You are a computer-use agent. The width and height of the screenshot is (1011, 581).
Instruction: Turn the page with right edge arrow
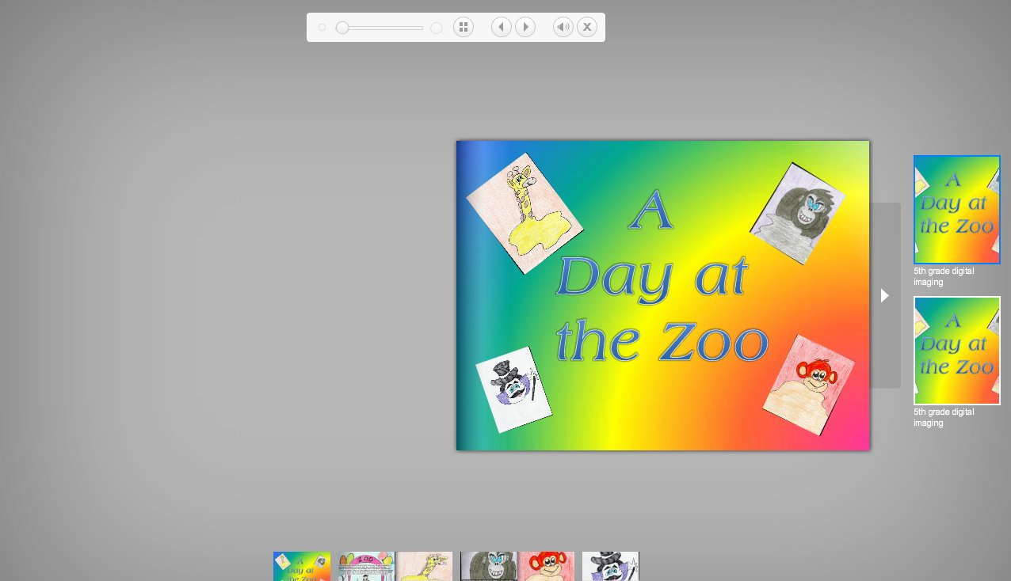(885, 295)
